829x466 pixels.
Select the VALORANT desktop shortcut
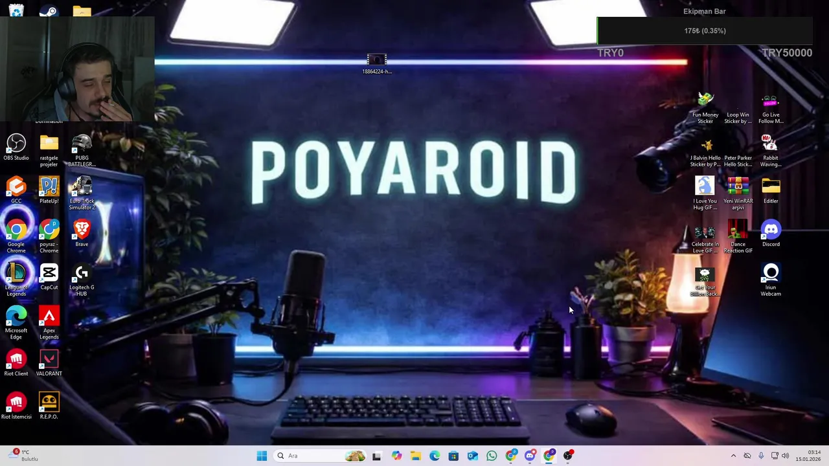coord(49,363)
